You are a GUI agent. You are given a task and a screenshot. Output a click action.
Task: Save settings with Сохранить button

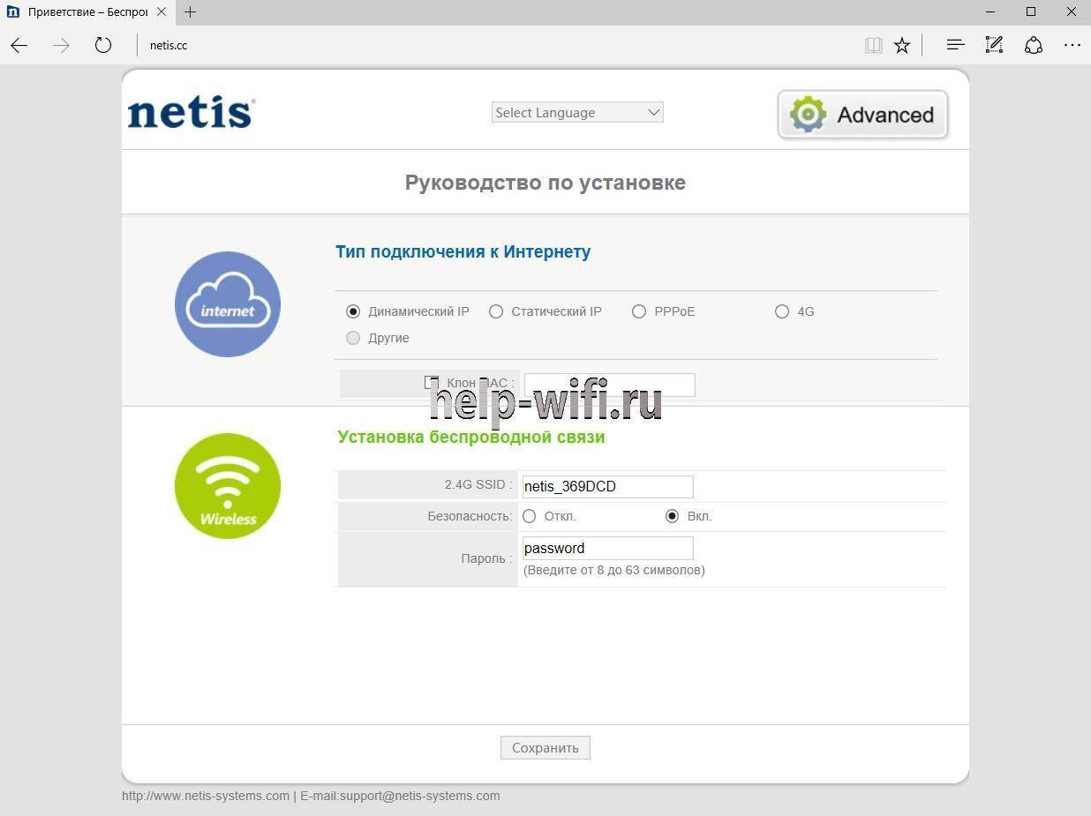[545, 747]
